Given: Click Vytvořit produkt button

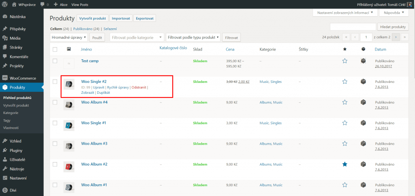Looking at the screenshot, I should pos(92,19).
